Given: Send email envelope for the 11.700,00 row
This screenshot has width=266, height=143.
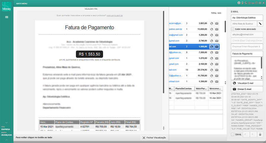Looking at the screenshot, I should pos(217,76).
